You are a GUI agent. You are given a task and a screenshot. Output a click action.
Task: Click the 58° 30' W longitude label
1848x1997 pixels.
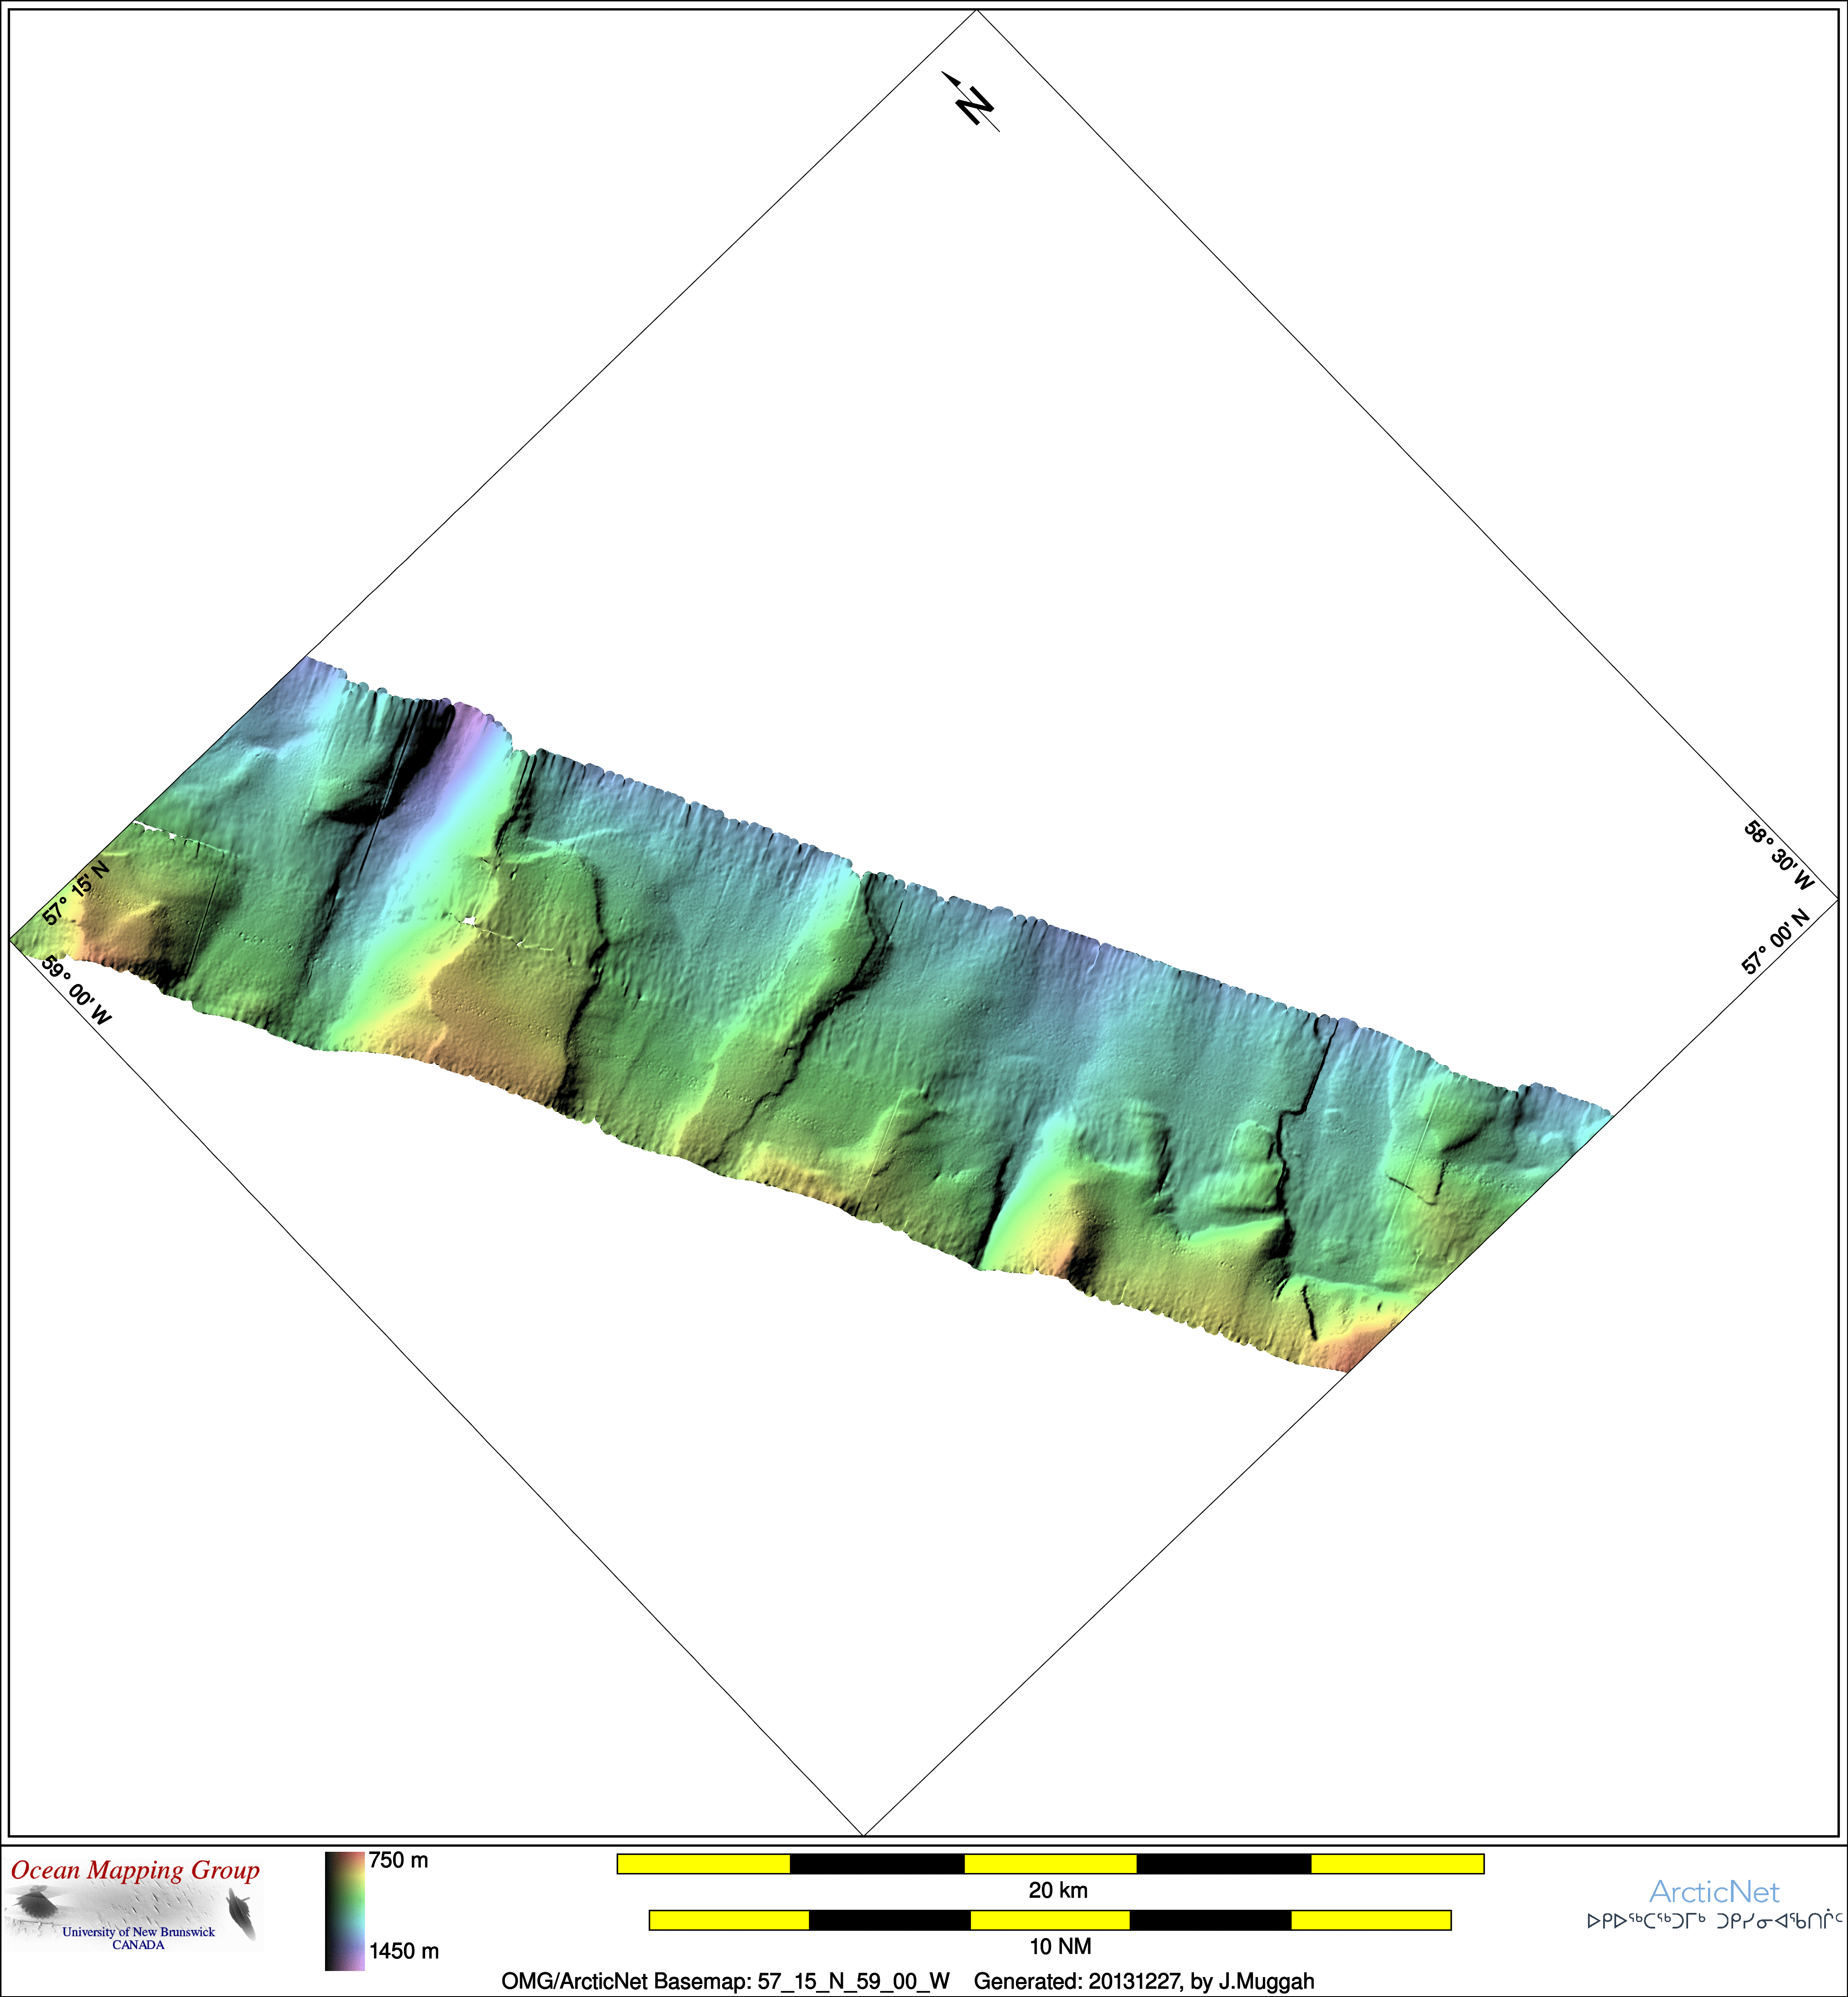point(1779,856)
